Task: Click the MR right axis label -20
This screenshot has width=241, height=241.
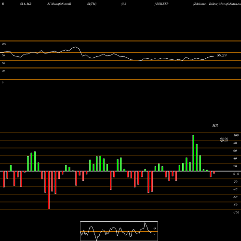Action: pyautogui.click(x=235, y=182)
